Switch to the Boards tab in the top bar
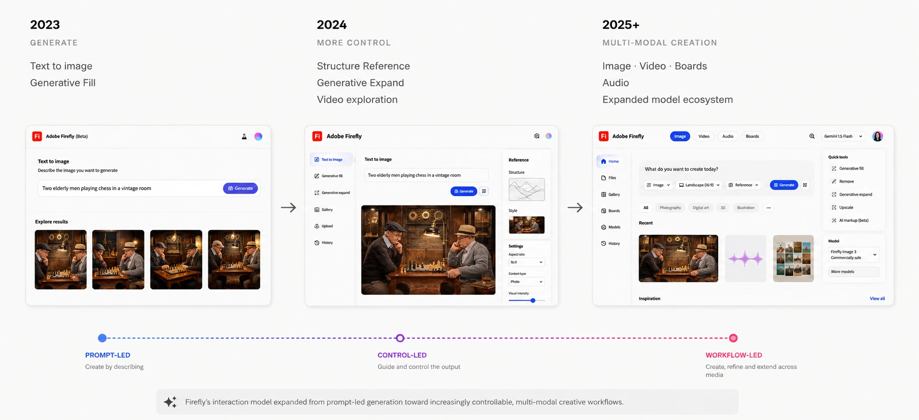This screenshot has height=420, width=919. (752, 136)
